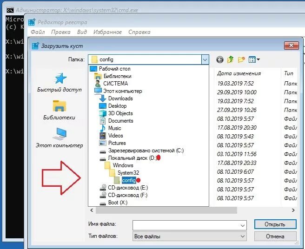The width and height of the screenshot is (305, 249).
Task: Choose the Desktop folder
Action: 117,106
